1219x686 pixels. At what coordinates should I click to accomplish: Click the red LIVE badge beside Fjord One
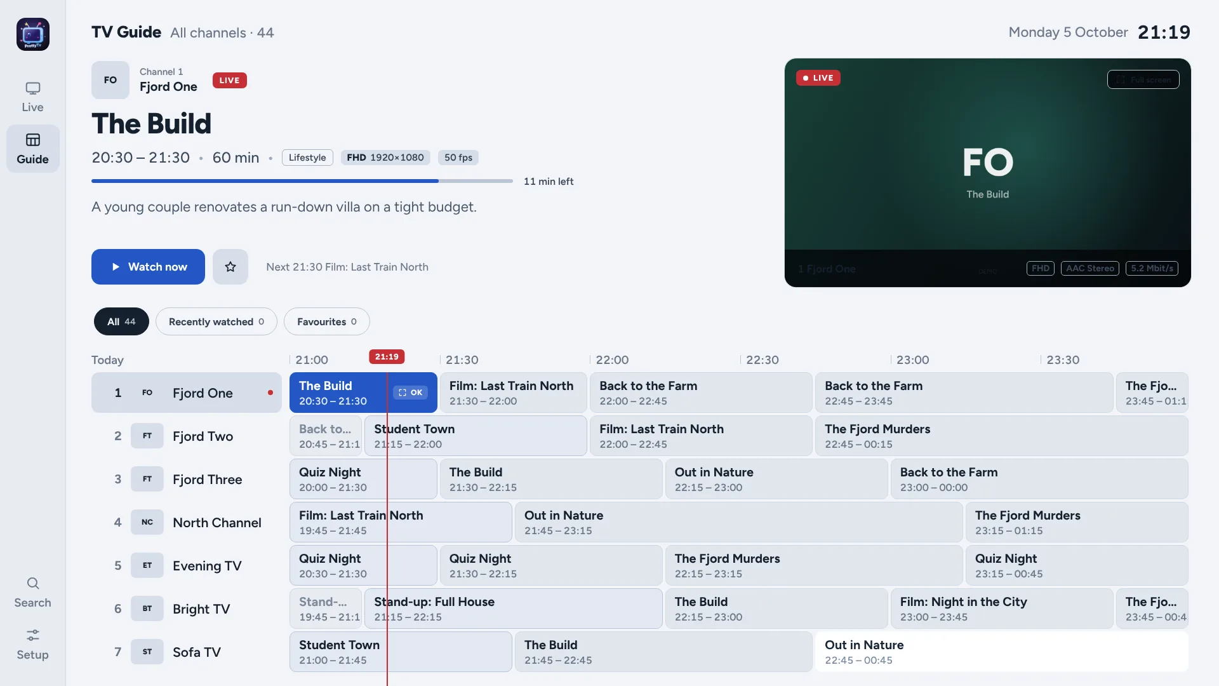[x=229, y=80]
